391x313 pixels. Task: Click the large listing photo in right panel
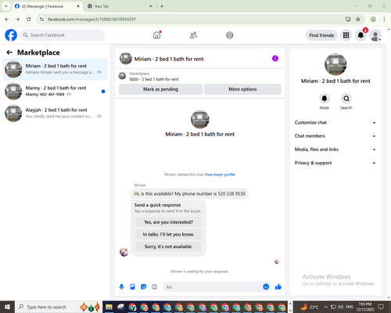(x=335, y=64)
